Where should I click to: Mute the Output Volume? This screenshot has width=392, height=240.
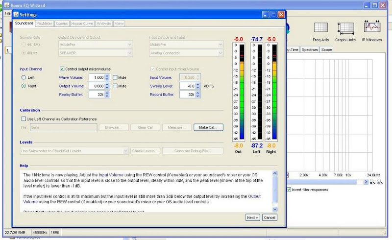(x=115, y=86)
